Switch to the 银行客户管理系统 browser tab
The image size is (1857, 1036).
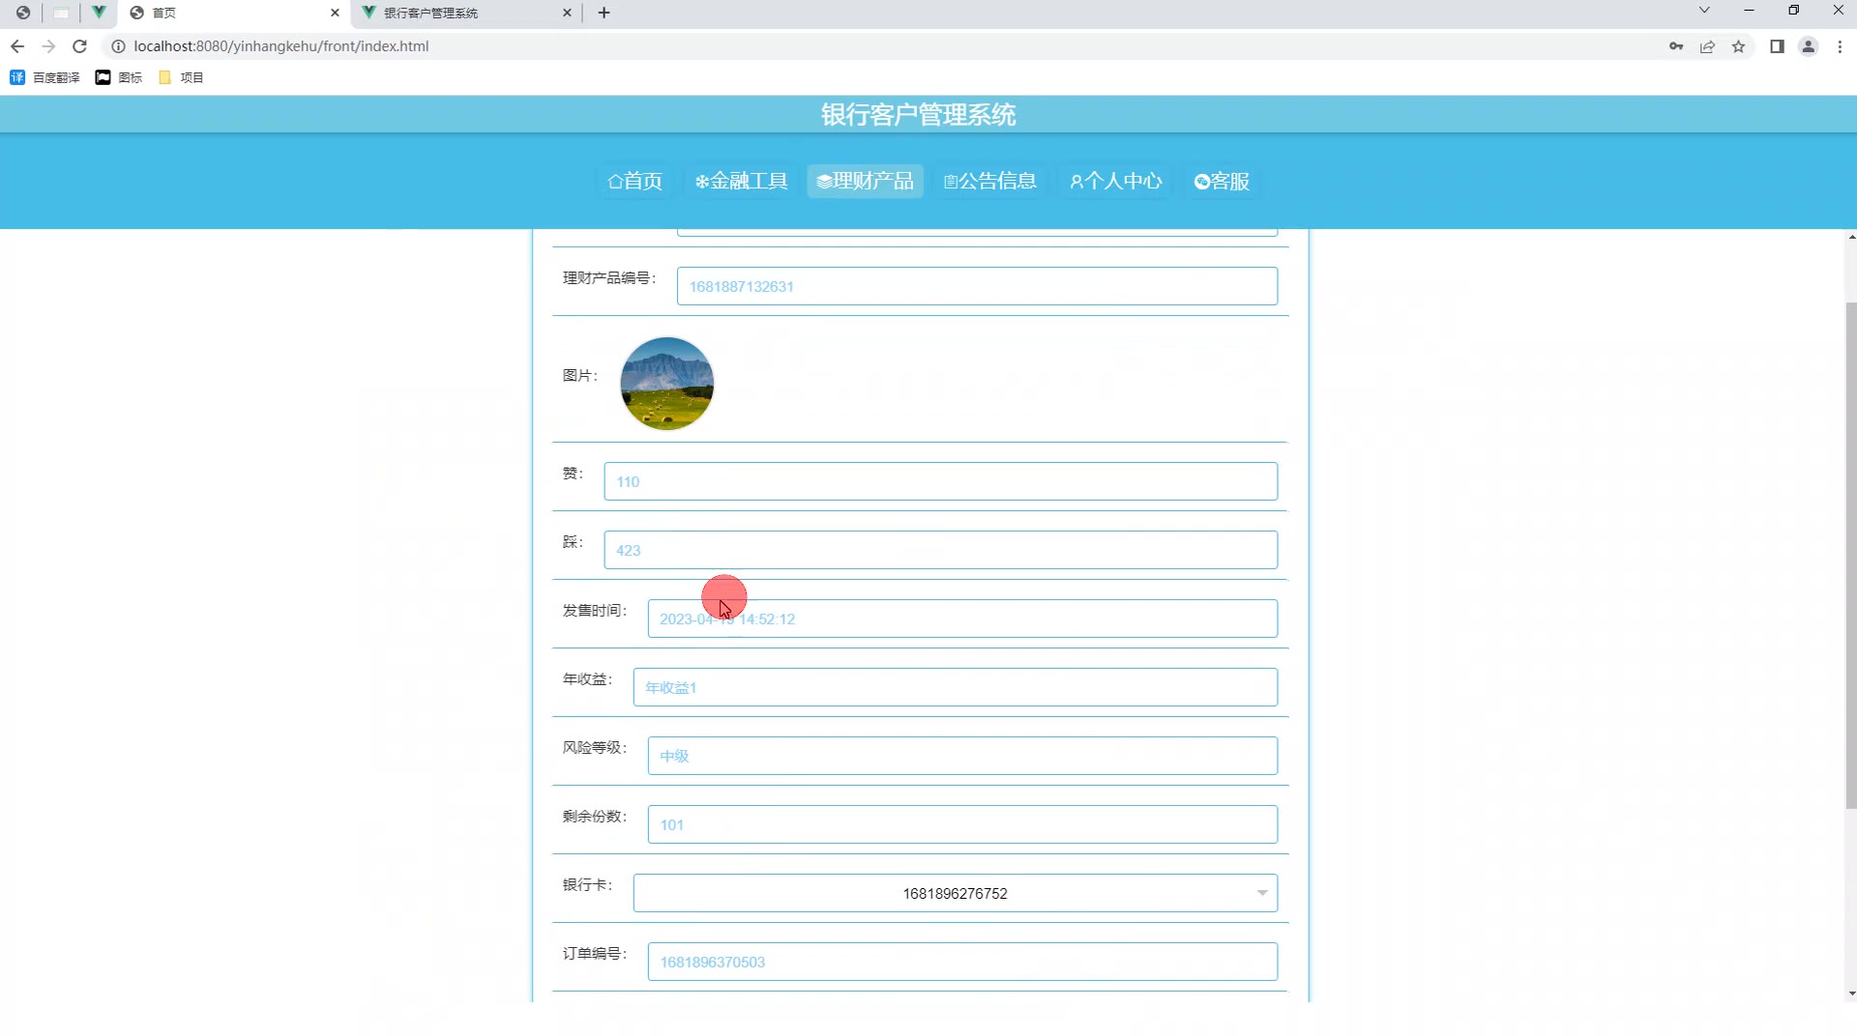464,13
